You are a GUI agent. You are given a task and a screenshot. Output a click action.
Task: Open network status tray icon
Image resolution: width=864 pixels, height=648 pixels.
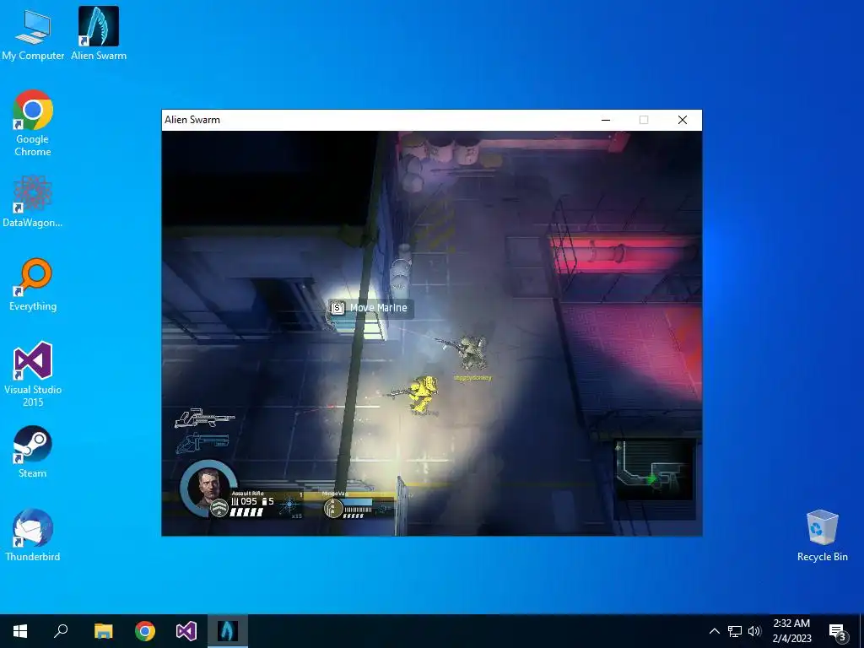735,631
